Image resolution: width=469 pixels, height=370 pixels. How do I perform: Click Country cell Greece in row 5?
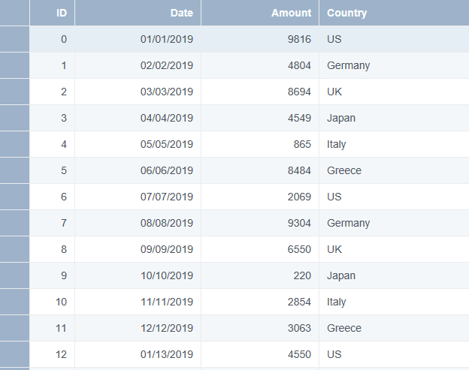(x=394, y=170)
